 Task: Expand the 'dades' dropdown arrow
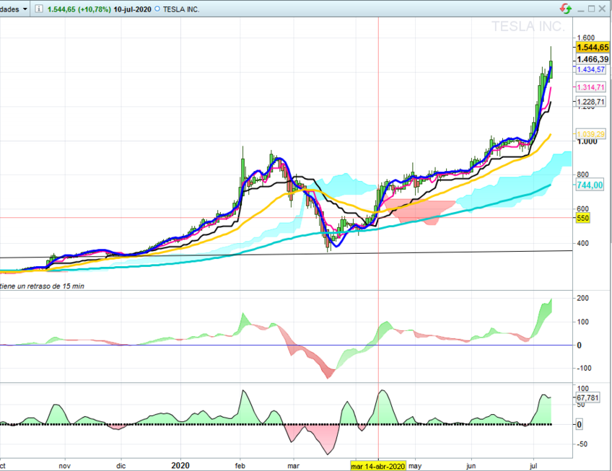click(25, 9)
